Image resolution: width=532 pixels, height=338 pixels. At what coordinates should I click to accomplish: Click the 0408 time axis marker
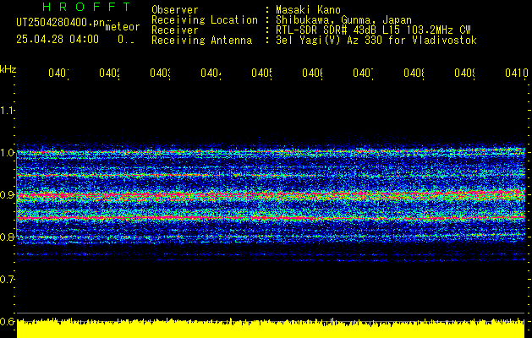(x=414, y=73)
